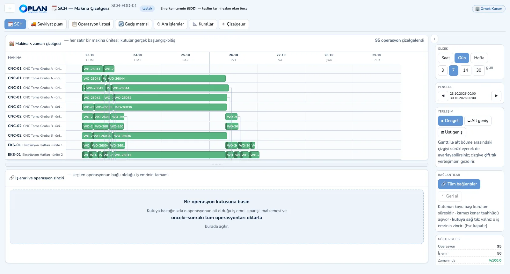This screenshot has height=274, width=510.
Task: Collapse the right side panel chevron
Action: click(434, 39)
